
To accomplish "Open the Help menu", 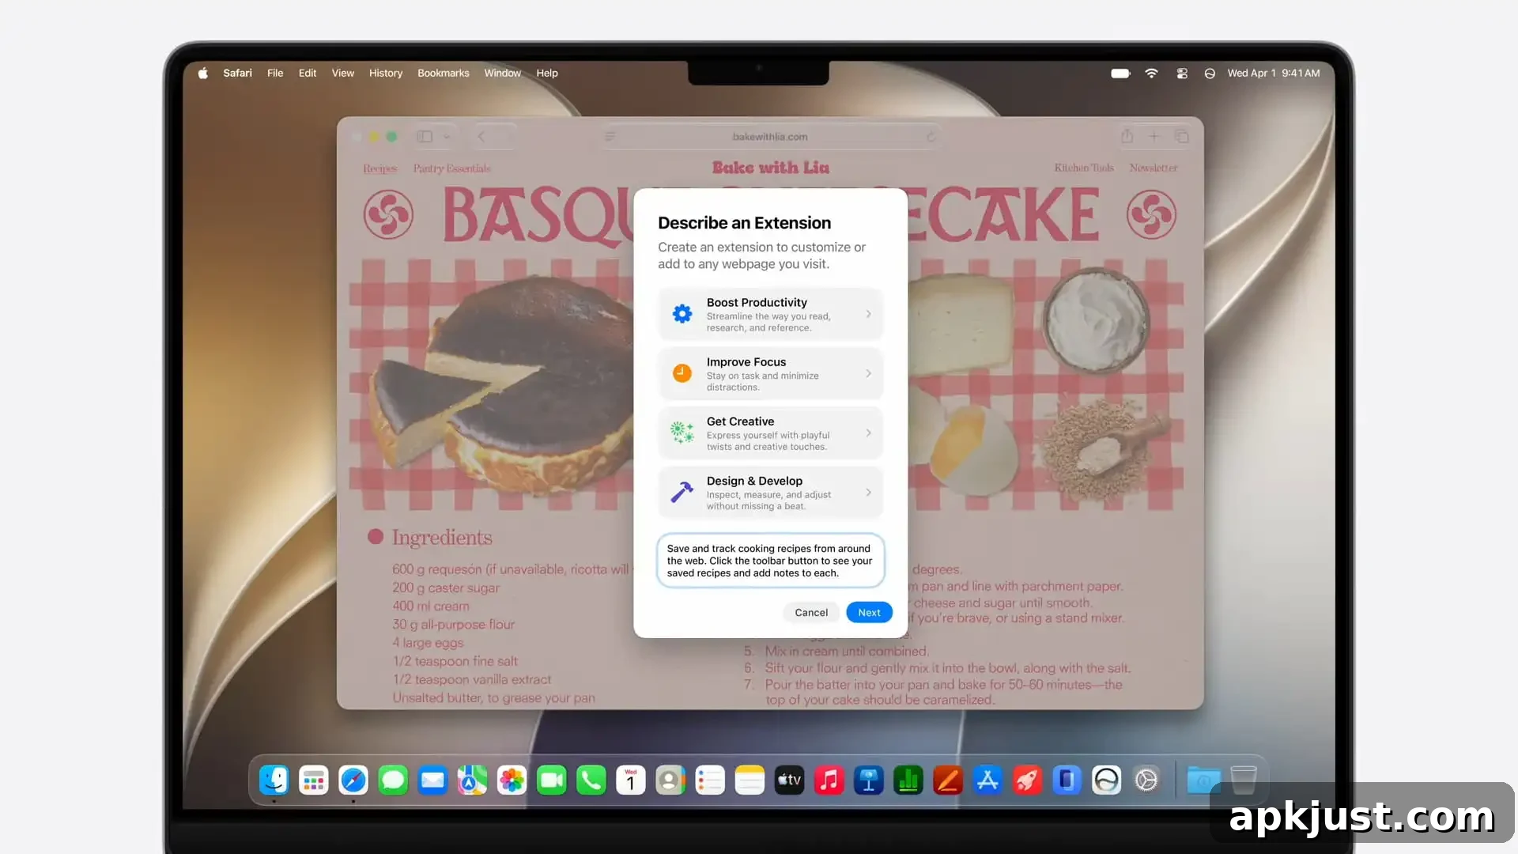I will pyautogui.click(x=547, y=73).
